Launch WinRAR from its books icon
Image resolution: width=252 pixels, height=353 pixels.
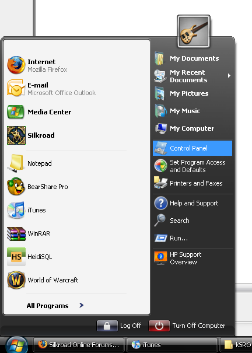click(x=16, y=234)
